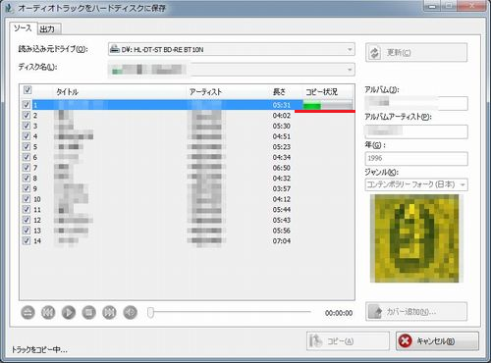Toggle the checkbox for track 5
The width and height of the screenshot is (491, 363).
point(27,147)
